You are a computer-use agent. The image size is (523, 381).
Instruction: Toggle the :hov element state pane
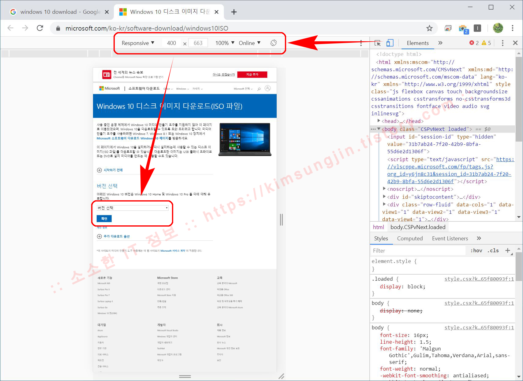coord(476,251)
